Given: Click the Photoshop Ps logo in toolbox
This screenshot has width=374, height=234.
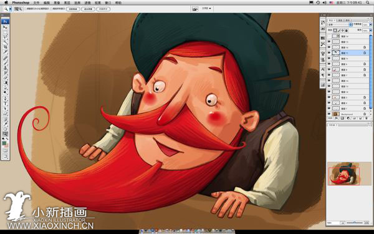Looking at the screenshot, I should [x=5, y=22].
